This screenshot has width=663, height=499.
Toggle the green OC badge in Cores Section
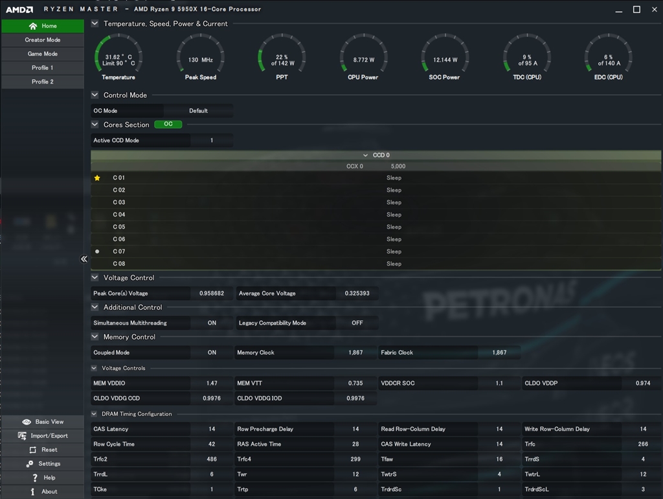coord(168,124)
